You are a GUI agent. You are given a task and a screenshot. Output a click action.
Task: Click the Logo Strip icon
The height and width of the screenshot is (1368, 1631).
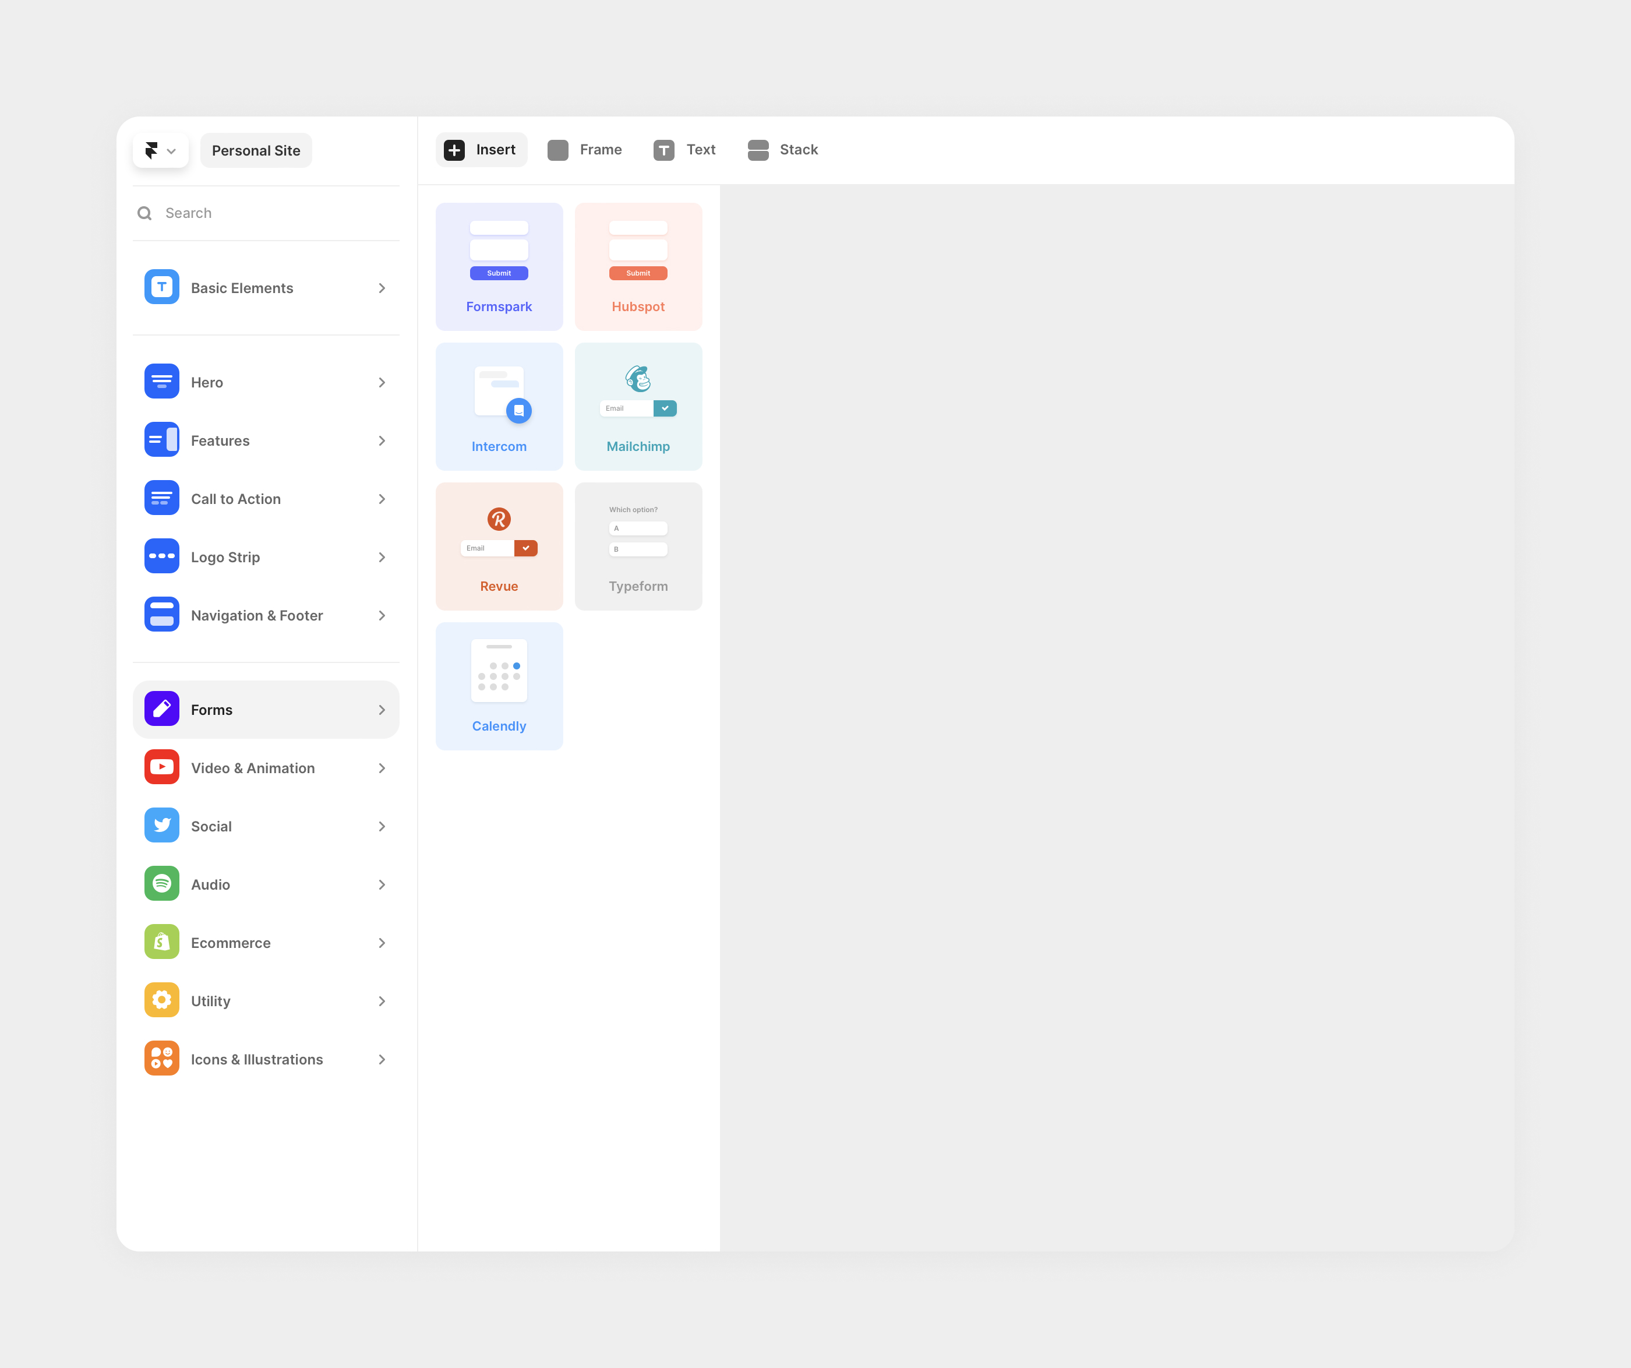pyautogui.click(x=161, y=556)
